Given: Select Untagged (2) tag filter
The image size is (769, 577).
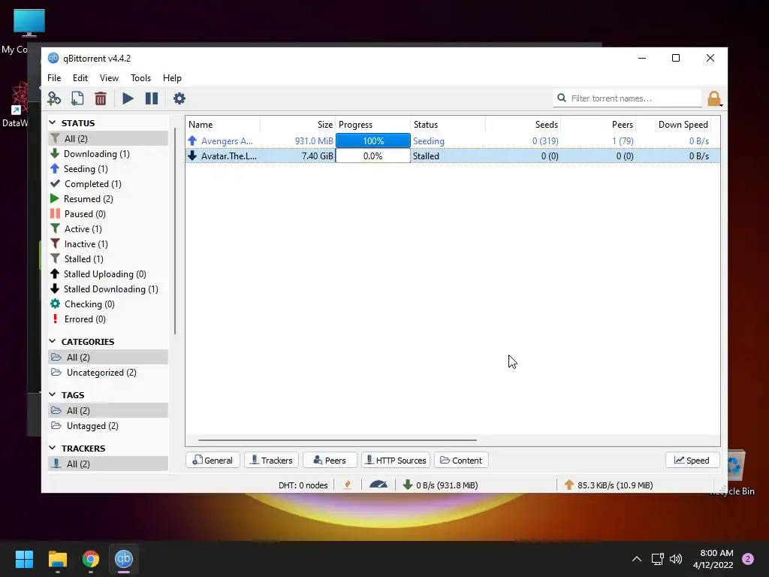Looking at the screenshot, I should pos(108,426).
